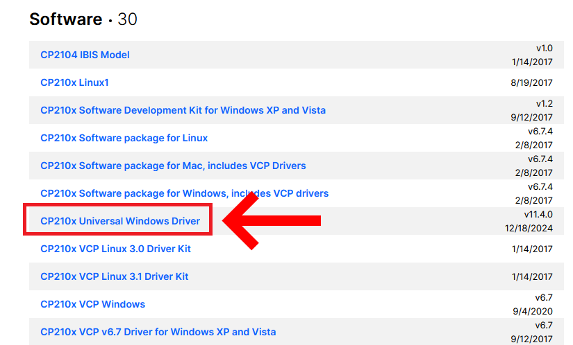Click the 1/14/2017 date in VCP Linux 3.1 row
This screenshot has height=345, width=573.
(x=532, y=276)
